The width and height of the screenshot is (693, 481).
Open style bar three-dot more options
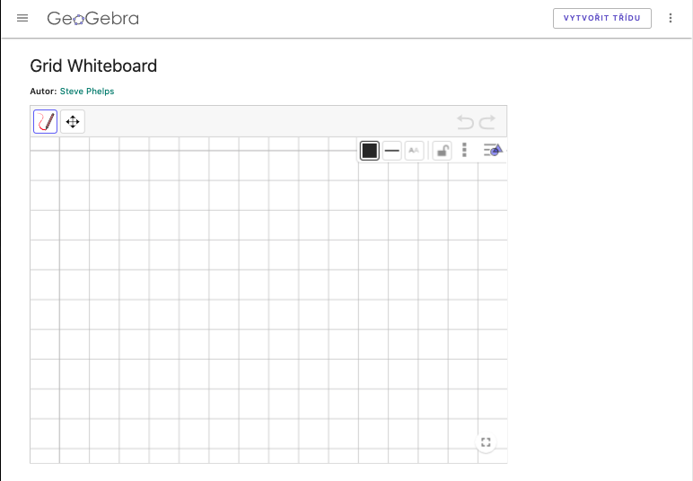[x=464, y=150]
